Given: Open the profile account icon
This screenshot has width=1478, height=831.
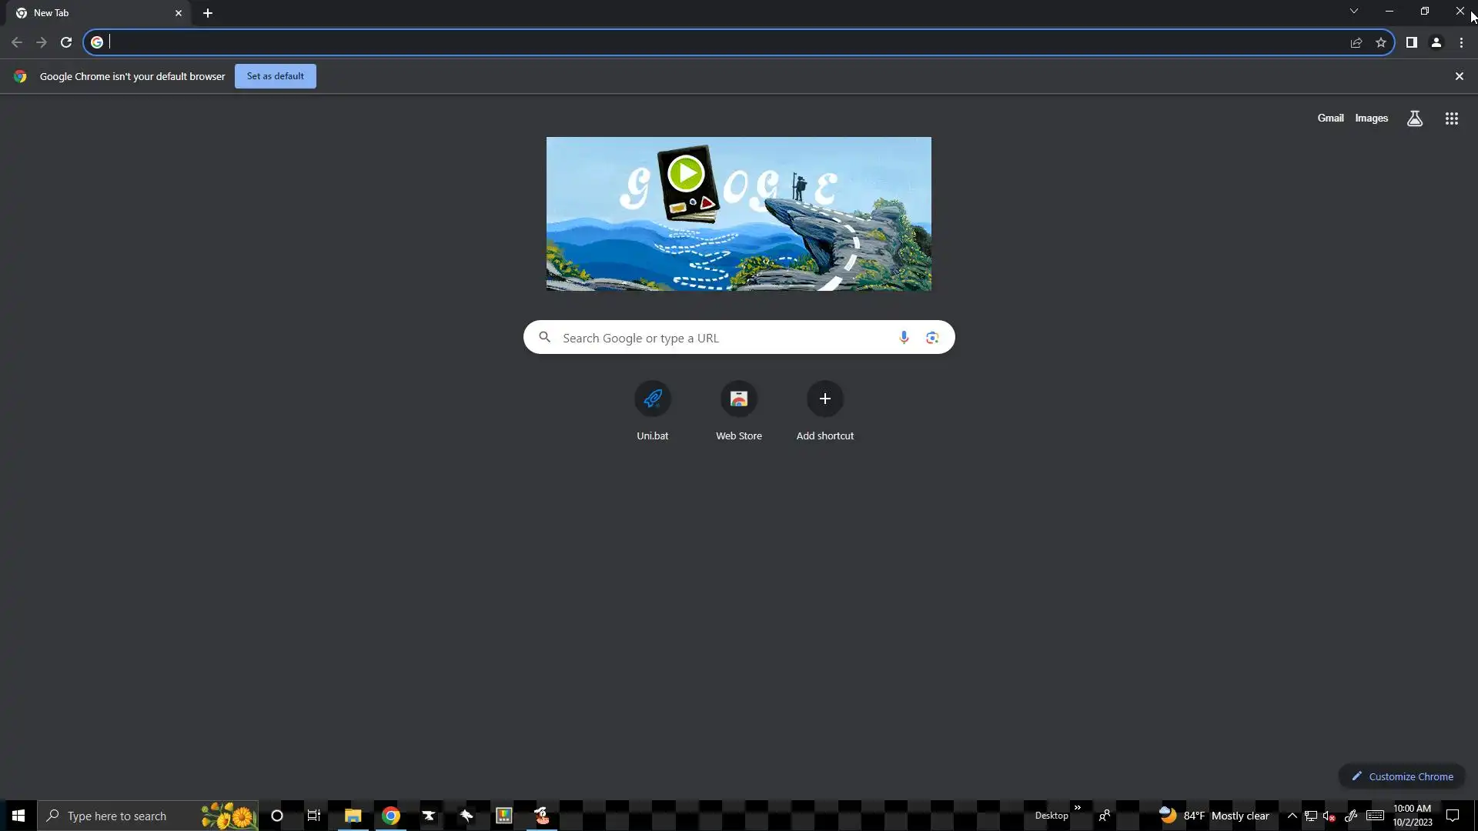Looking at the screenshot, I should pyautogui.click(x=1436, y=43).
